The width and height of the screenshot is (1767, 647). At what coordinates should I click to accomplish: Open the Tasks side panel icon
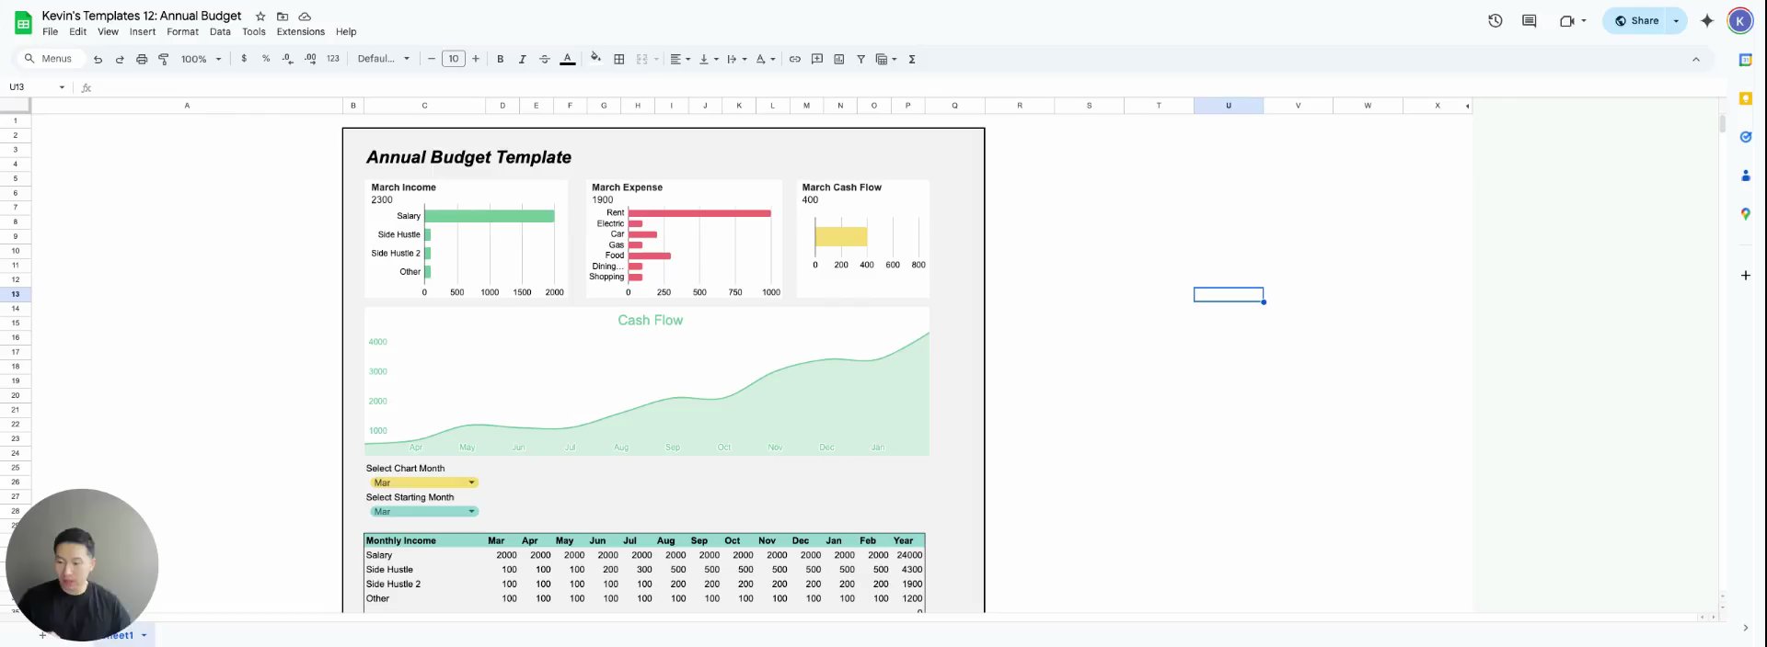tap(1746, 137)
